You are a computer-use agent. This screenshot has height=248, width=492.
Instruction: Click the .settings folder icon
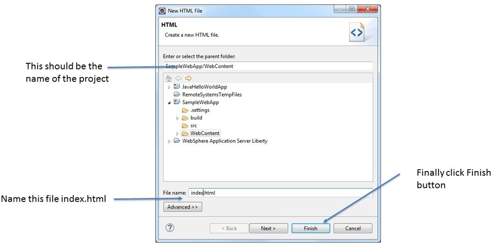[x=185, y=110]
